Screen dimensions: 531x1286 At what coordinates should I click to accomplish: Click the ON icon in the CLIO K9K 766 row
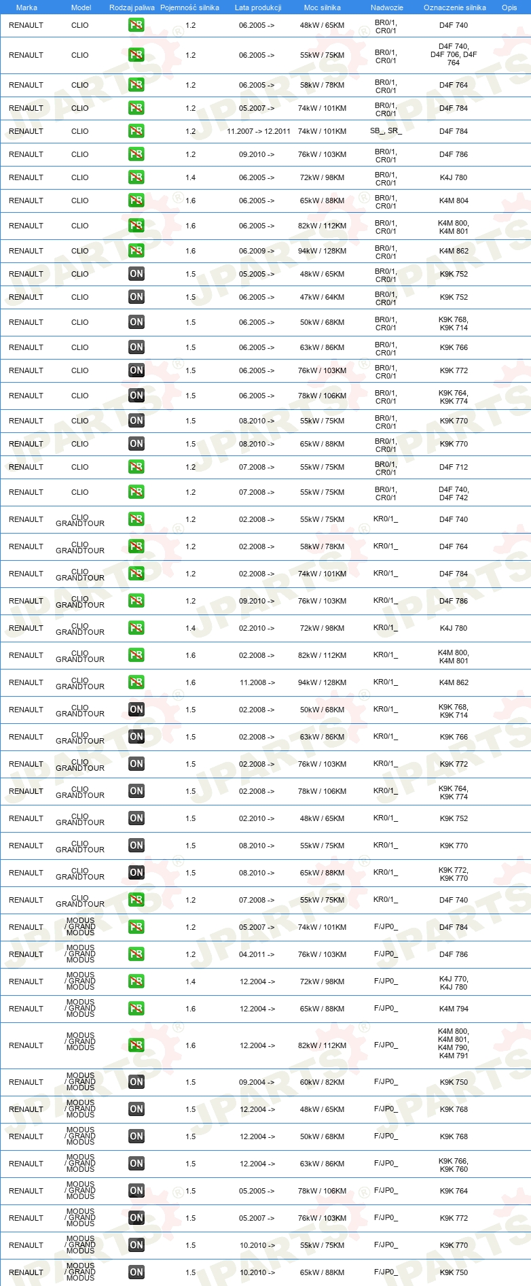click(136, 347)
